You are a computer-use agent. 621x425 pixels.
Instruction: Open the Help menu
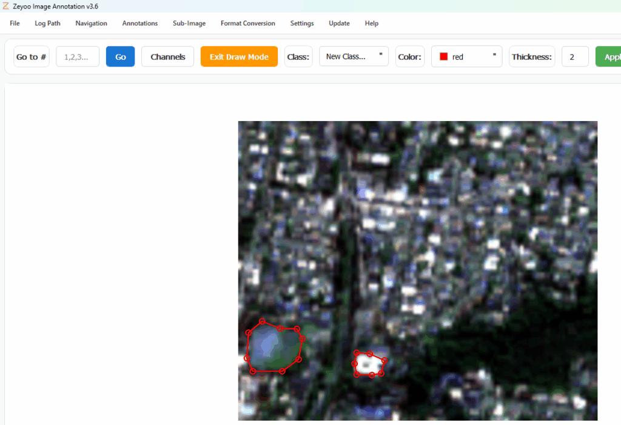point(372,24)
